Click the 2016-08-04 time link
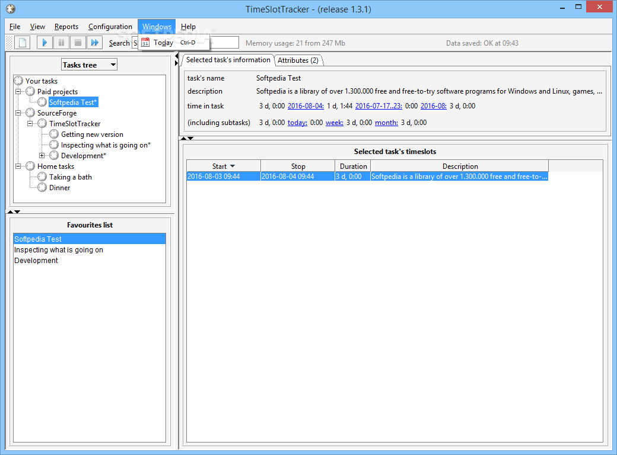The height and width of the screenshot is (455, 617). pos(306,105)
